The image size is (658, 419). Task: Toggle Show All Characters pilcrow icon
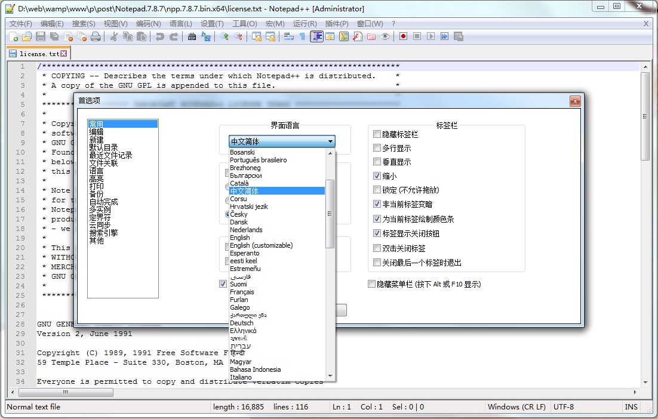pos(302,37)
